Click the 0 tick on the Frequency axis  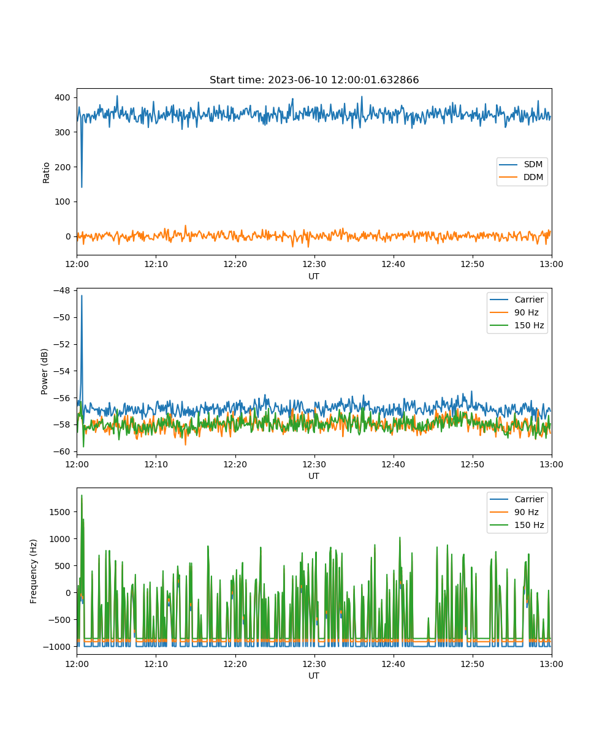click(69, 592)
